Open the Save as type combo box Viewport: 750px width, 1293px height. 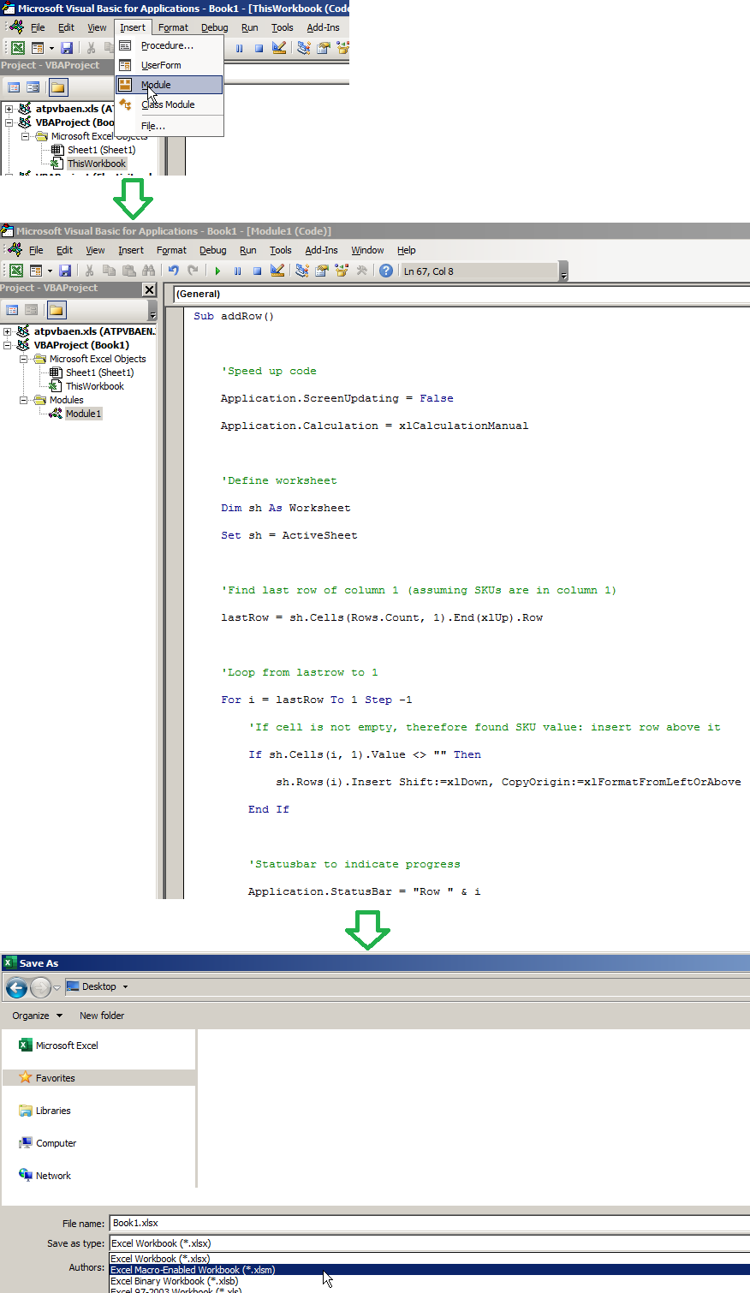(x=430, y=1243)
